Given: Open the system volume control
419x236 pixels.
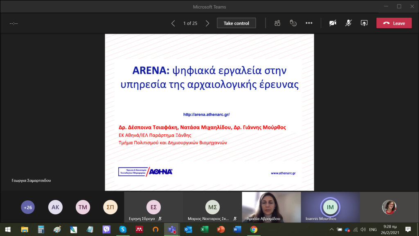Looking at the screenshot, I should pos(363,229).
